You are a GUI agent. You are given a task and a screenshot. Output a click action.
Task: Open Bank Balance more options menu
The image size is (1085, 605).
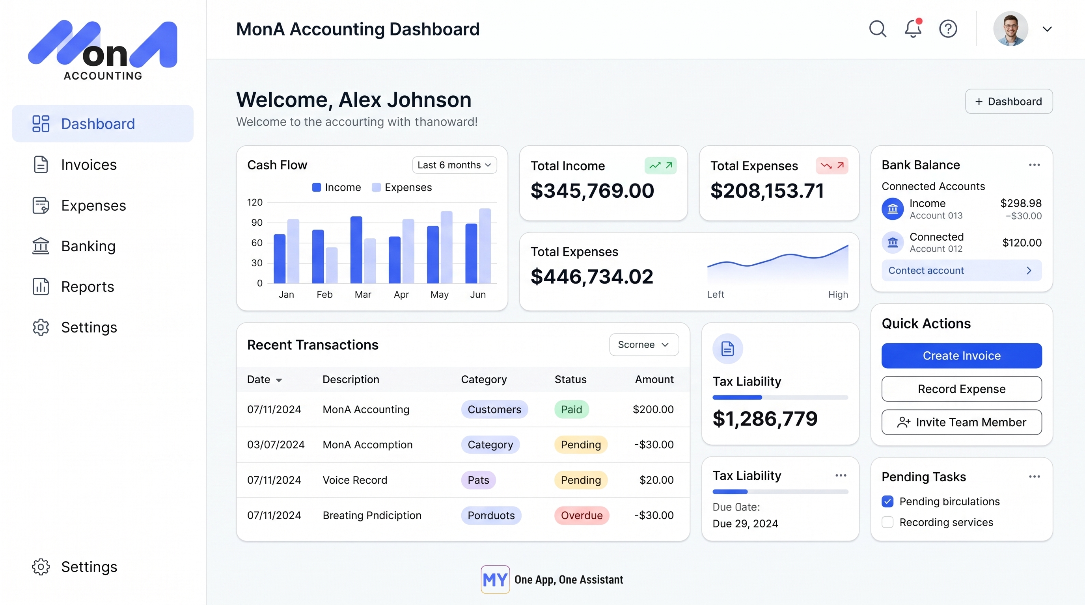click(1034, 165)
